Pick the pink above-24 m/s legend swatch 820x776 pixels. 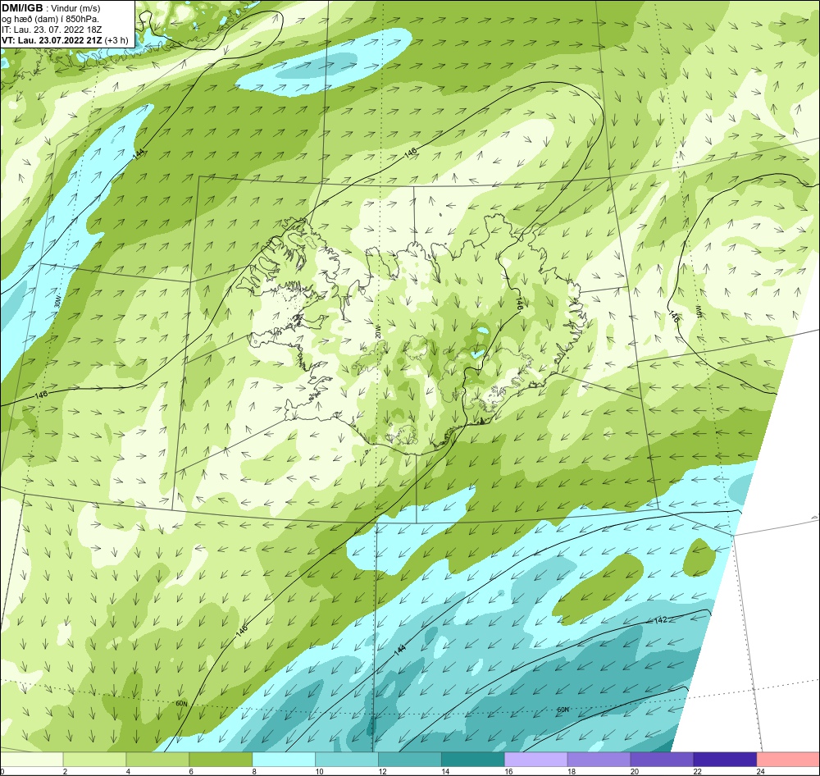[788, 760]
